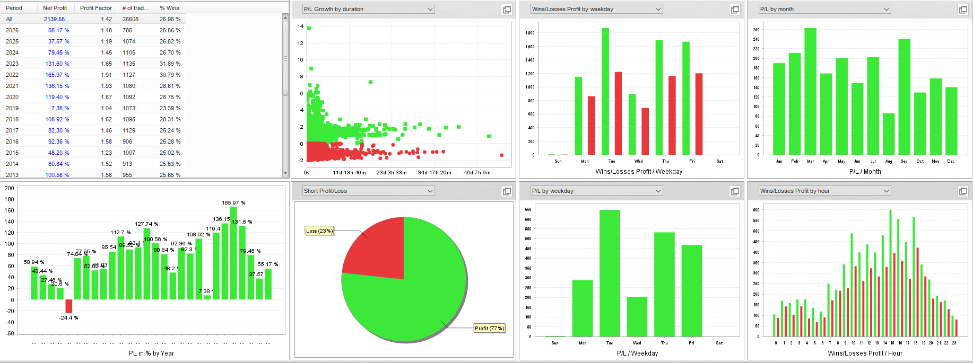Open the P/L by weekday dropdown

point(596,191)
